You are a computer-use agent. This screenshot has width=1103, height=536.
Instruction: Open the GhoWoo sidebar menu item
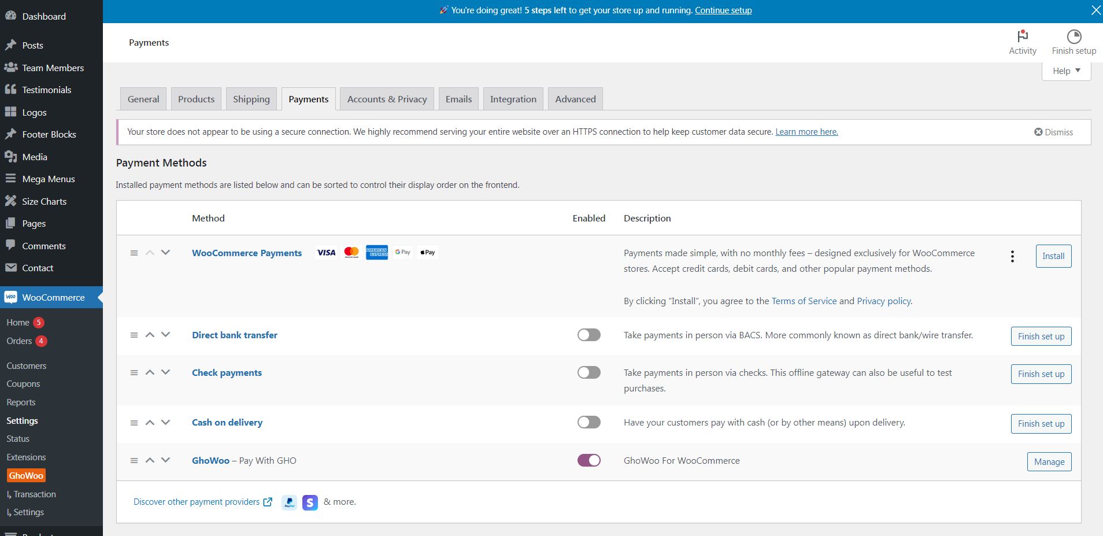(26, 476)
